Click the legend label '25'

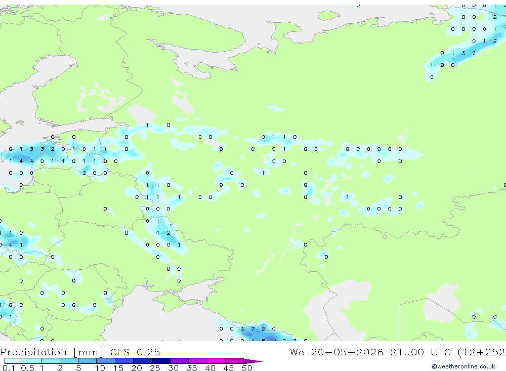155,368
